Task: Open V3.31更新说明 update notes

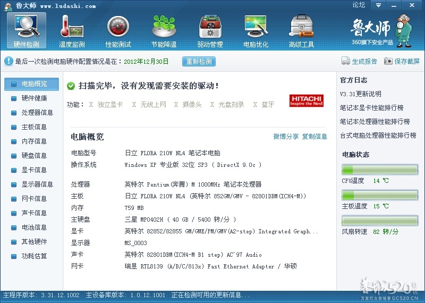Action: click(361, 94)
